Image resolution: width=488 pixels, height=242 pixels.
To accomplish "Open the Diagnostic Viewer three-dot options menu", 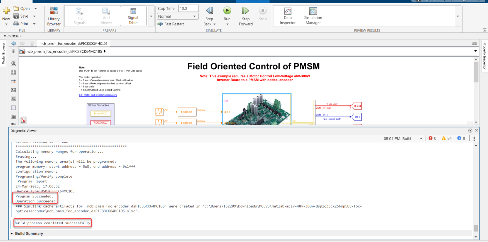I will point(474,138).
